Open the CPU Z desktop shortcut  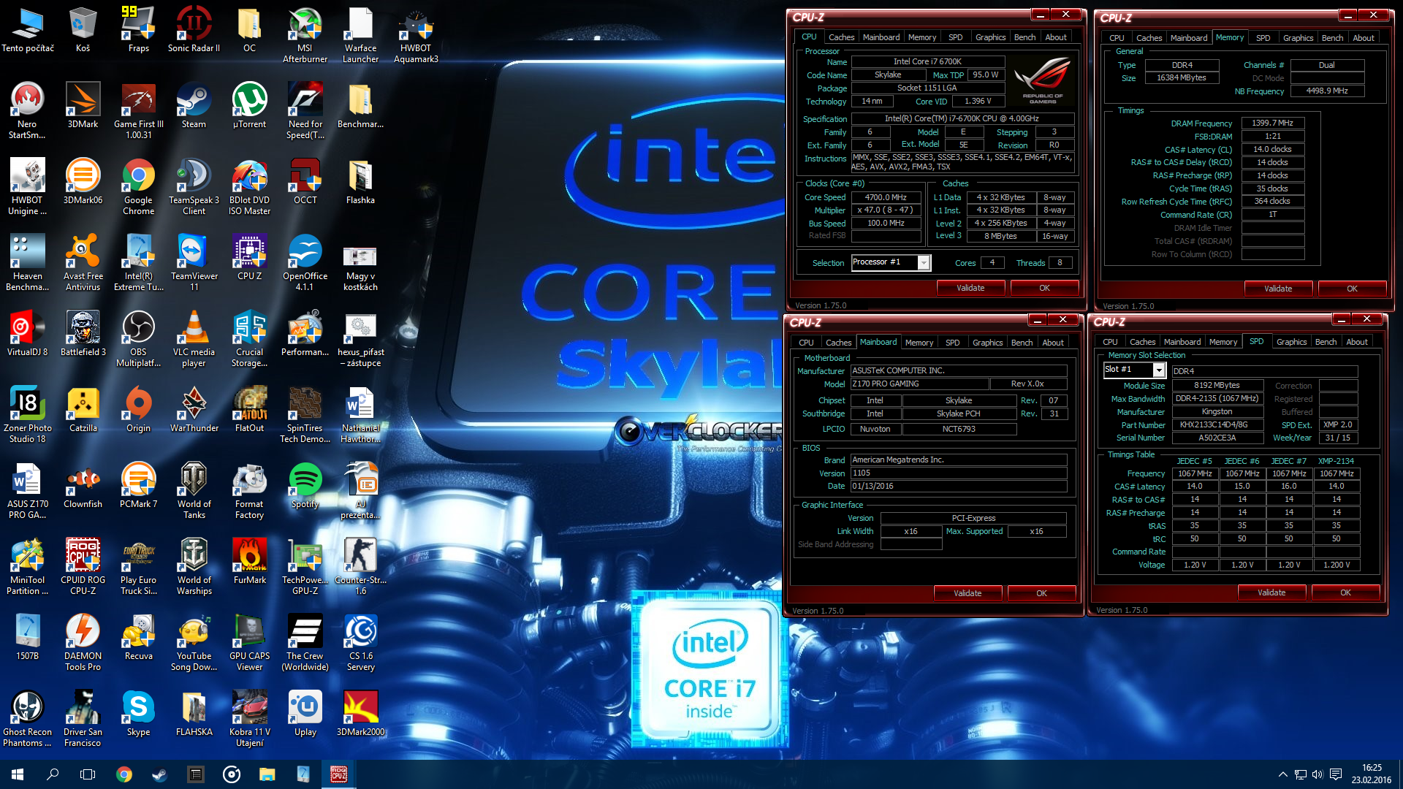click(x=249, y=258)
